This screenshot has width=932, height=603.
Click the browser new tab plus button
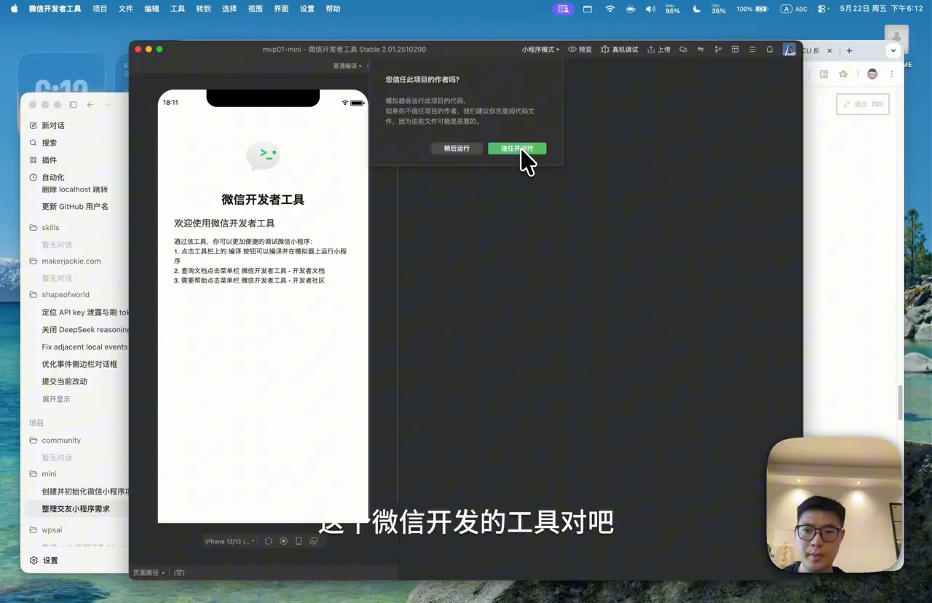tap(849, 51)
